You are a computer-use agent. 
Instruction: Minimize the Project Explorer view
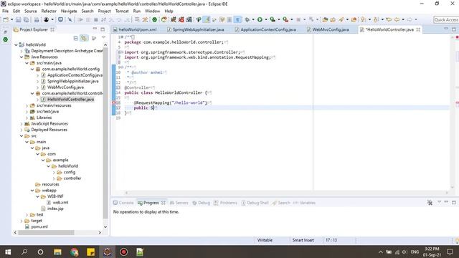coord(95,29)
